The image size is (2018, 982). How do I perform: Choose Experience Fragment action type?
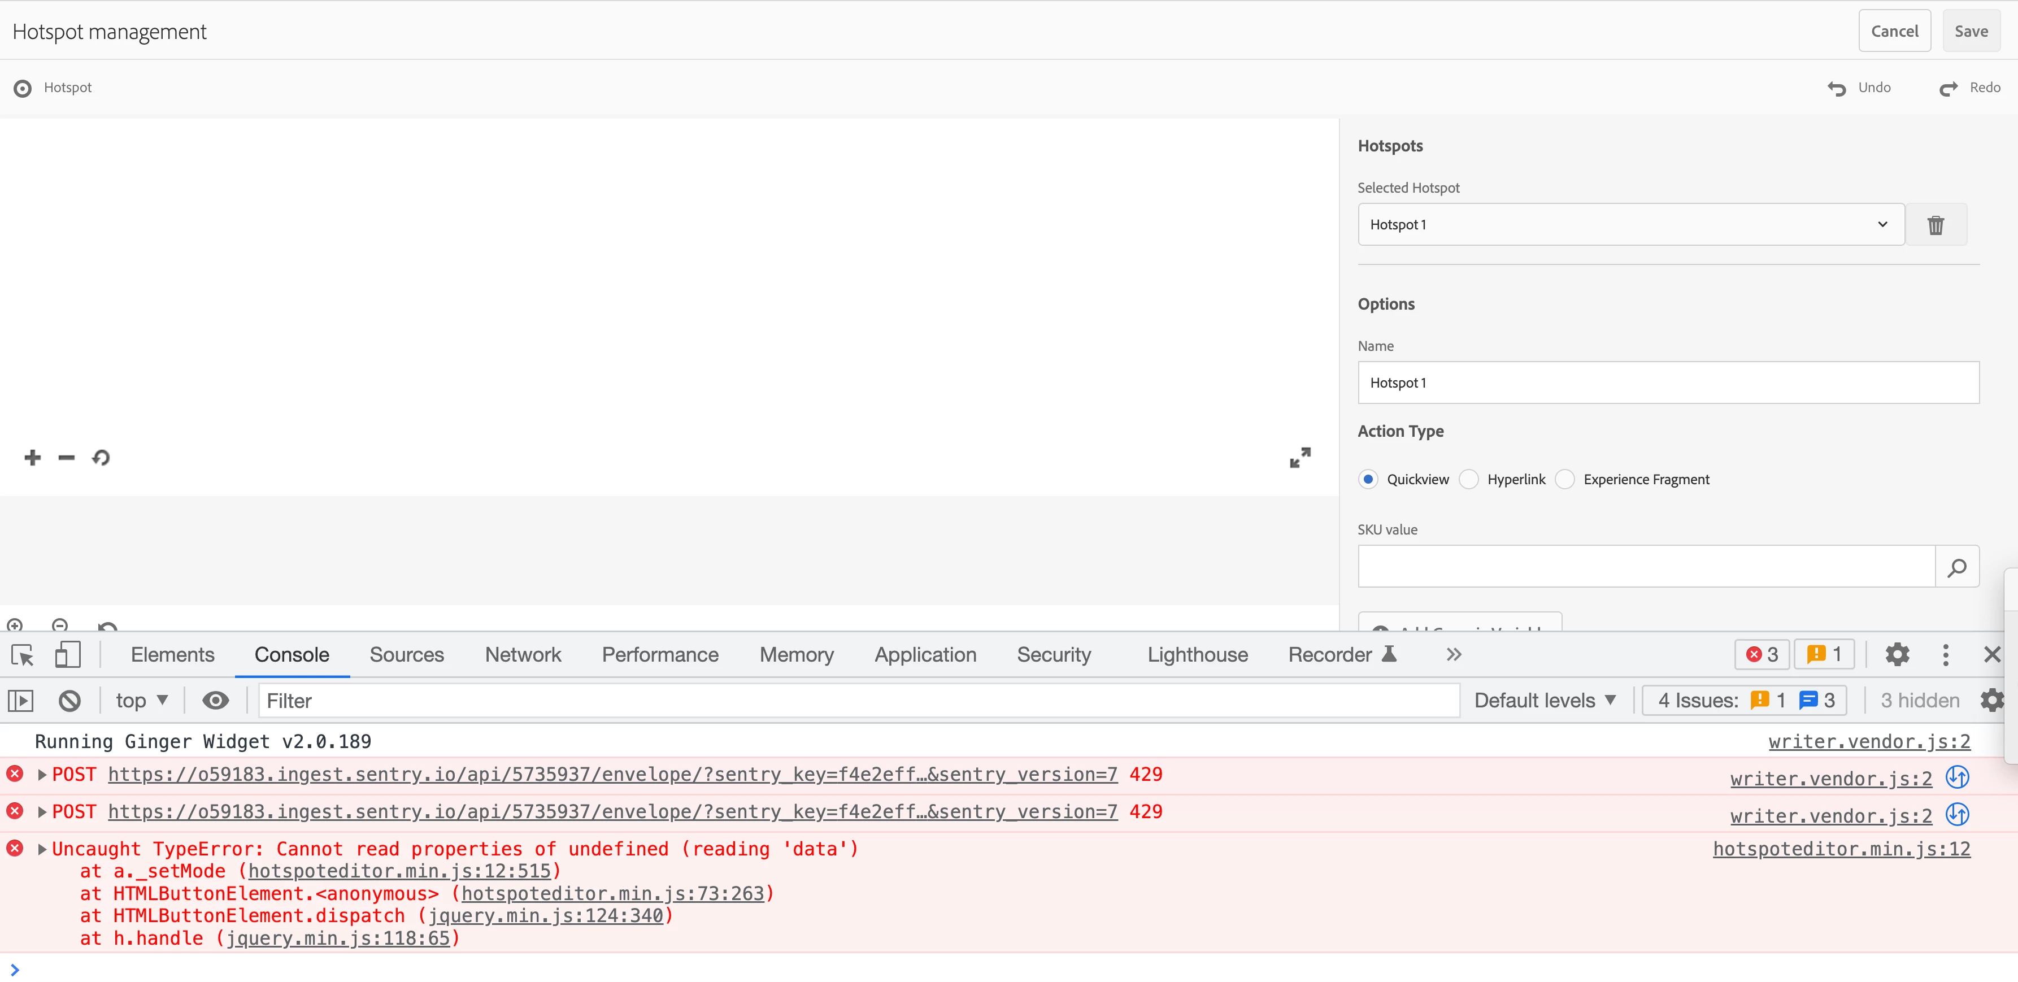(1564, 479)
